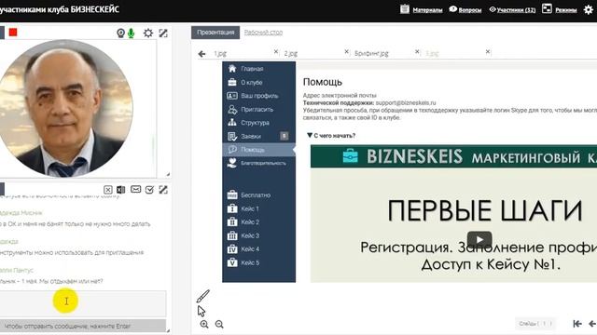Open Благотворительность in the sidebar
The width and height of the screenshot is (597, 335).
click(259, 163)
